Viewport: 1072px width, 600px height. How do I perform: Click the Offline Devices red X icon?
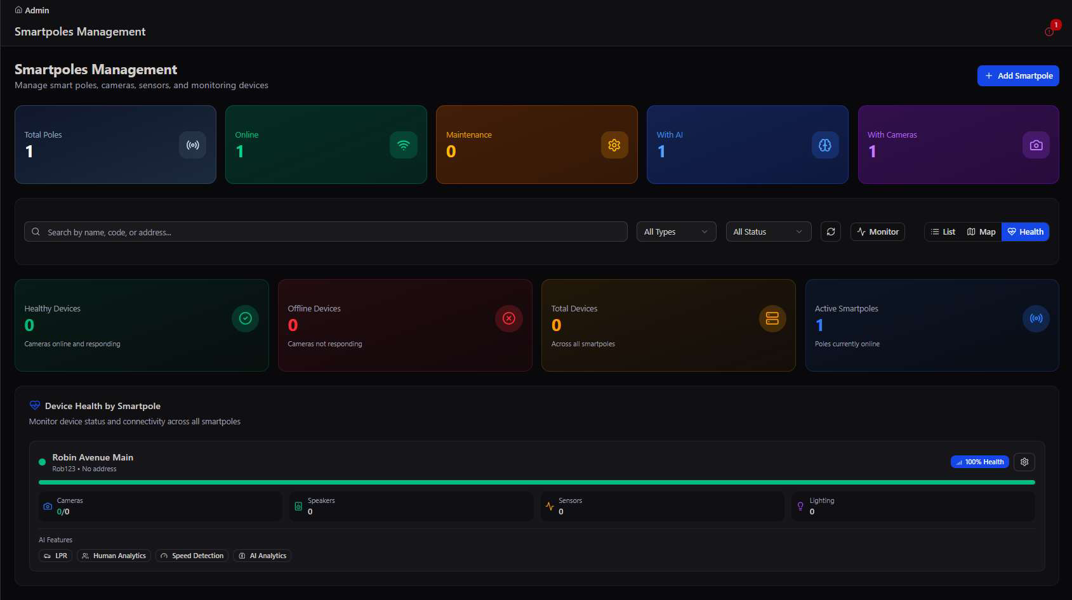509,318
